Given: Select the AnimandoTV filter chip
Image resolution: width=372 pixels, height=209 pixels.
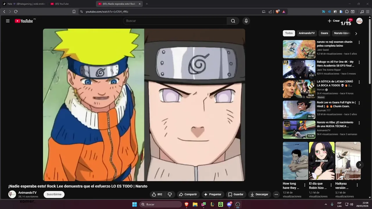Looking at the screenshot, I should (307, 33).
